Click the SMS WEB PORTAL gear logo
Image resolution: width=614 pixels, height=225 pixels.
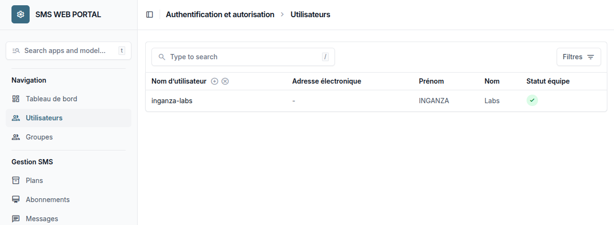(21, 14)
